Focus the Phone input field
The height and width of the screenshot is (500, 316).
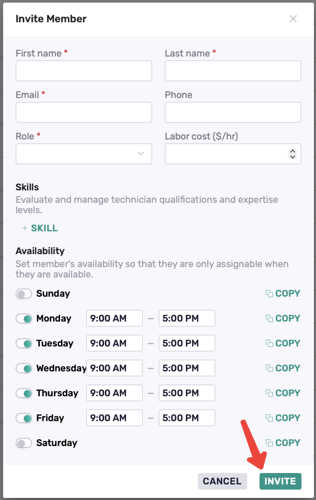(233, 112)
